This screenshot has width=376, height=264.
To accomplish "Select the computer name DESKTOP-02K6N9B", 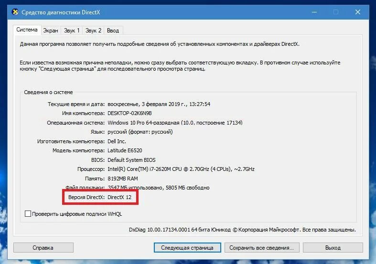I will (129, 113).
